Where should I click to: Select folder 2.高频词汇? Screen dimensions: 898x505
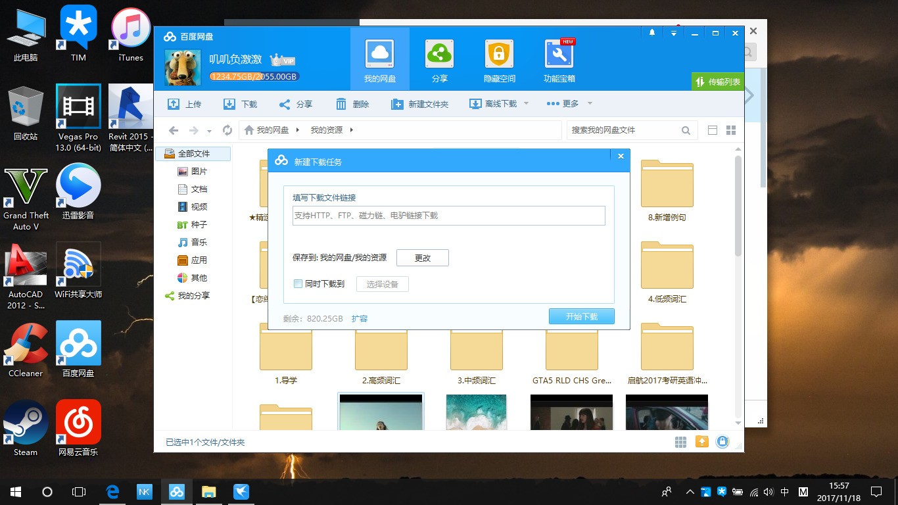click(381, 354)
